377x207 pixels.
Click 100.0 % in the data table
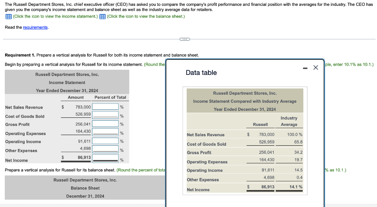(295, 134)
